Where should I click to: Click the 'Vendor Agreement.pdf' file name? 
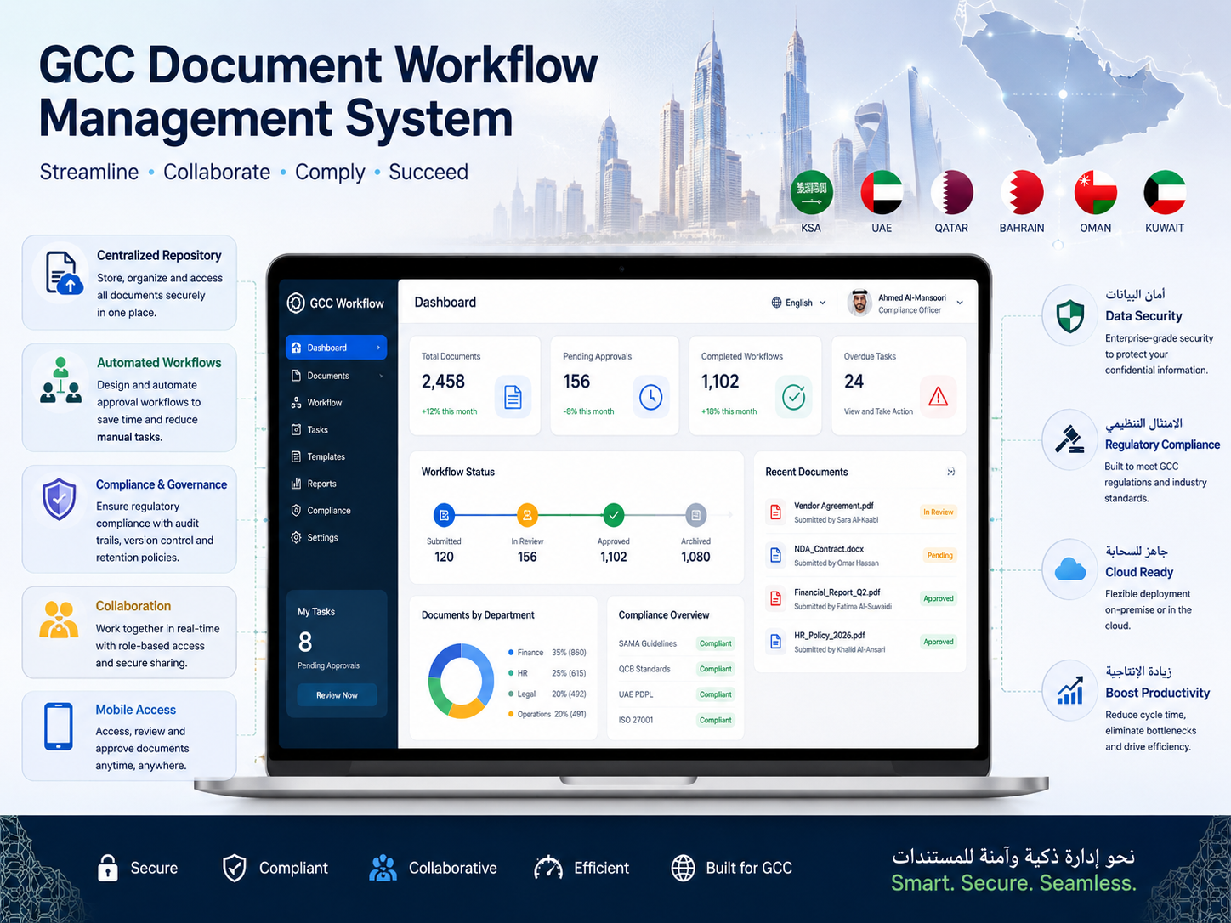tap(834, 506)
